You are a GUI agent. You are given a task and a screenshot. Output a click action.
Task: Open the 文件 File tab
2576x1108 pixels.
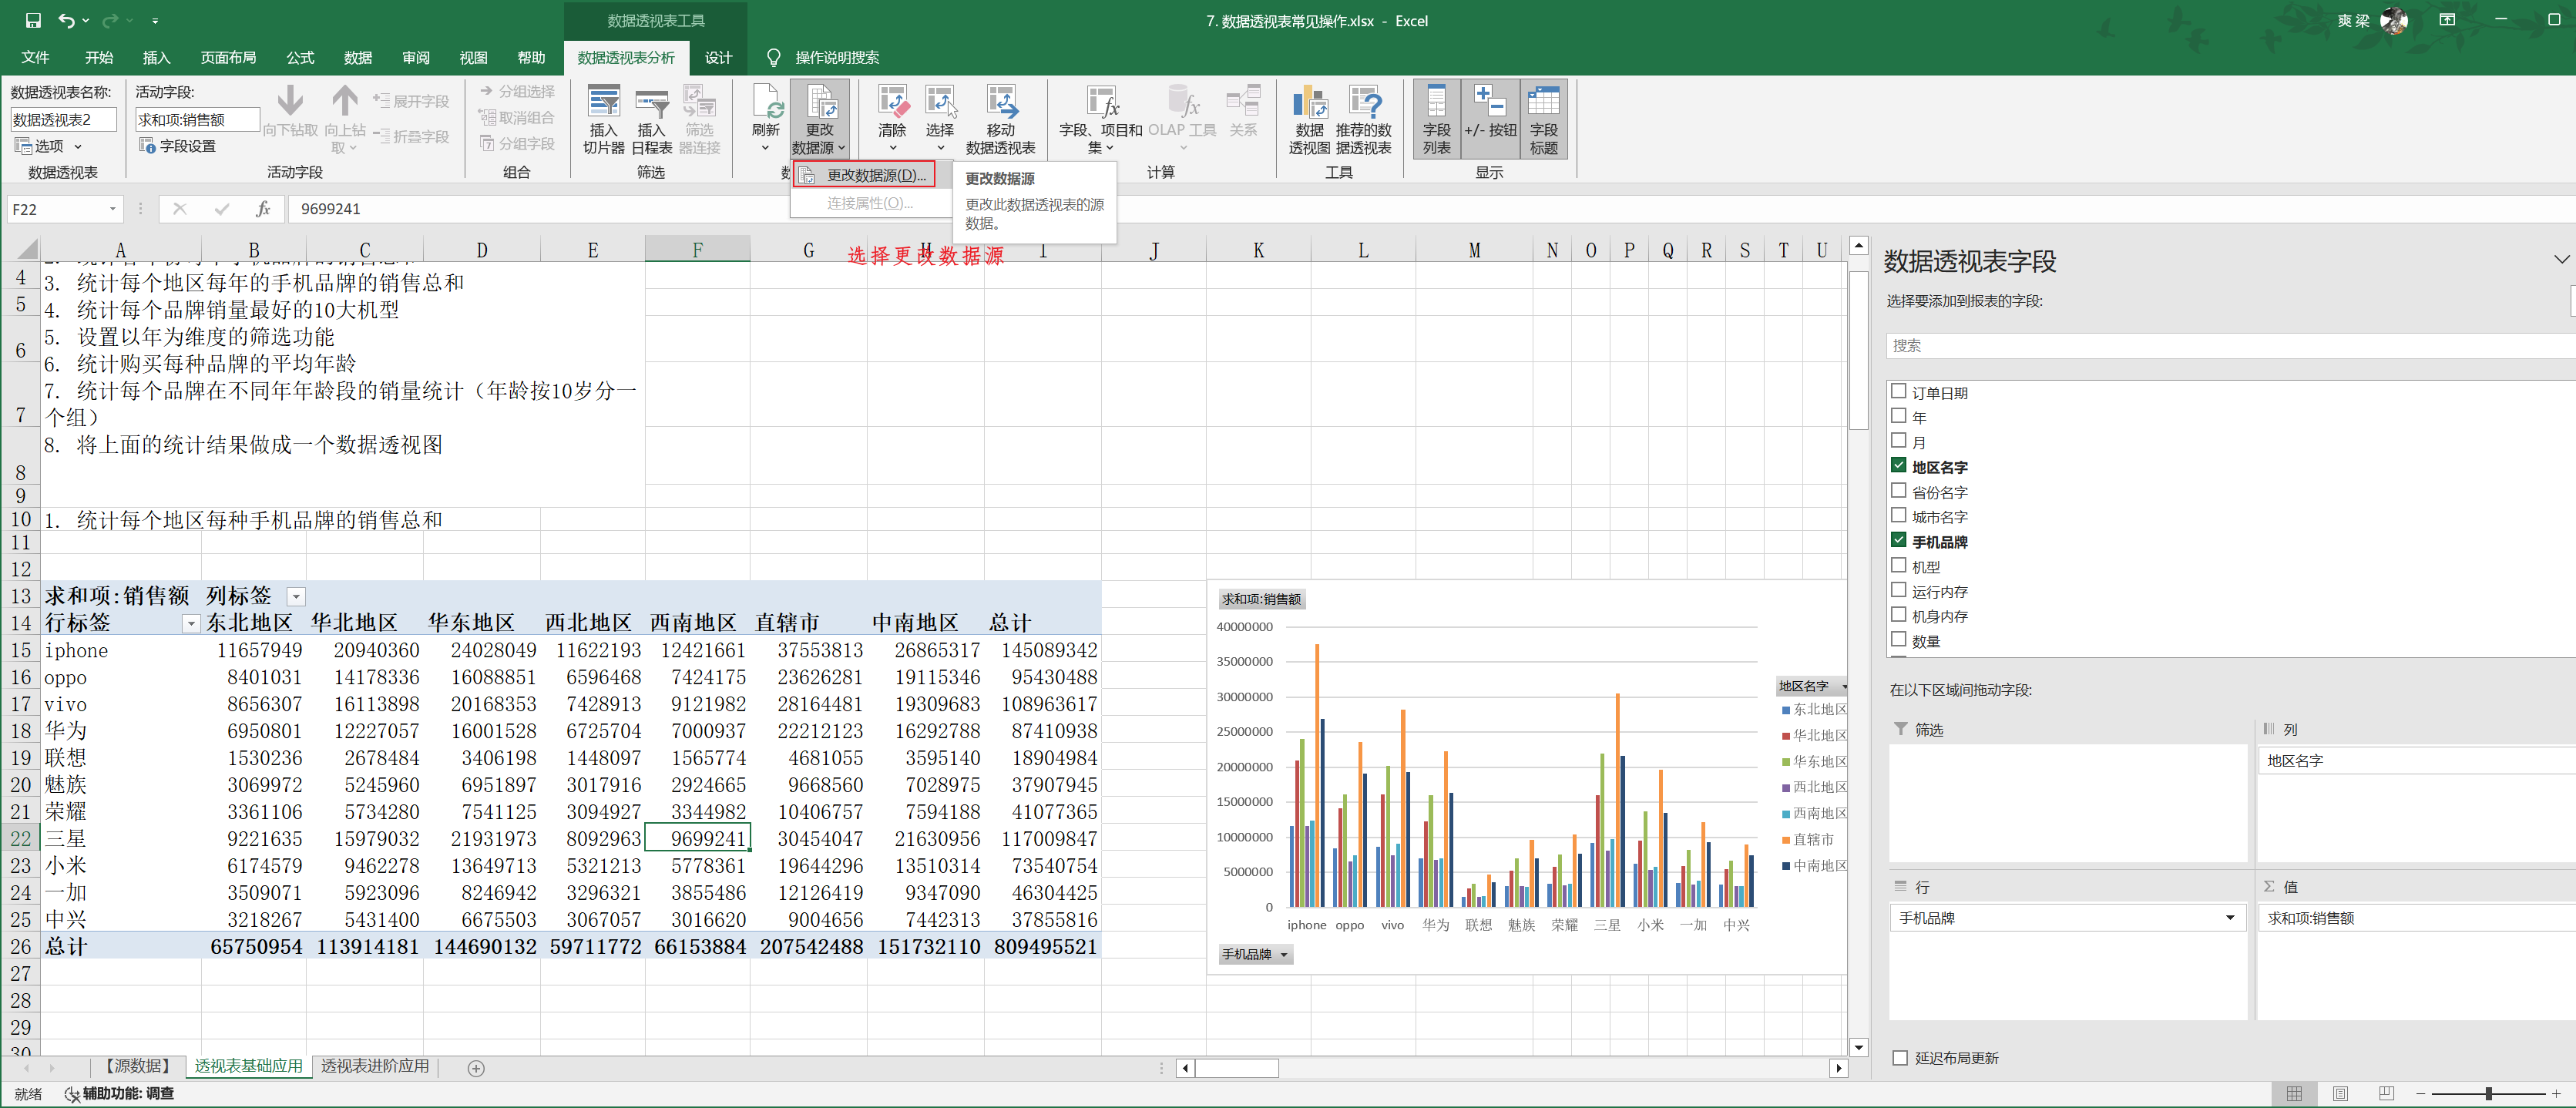(35, 58)
